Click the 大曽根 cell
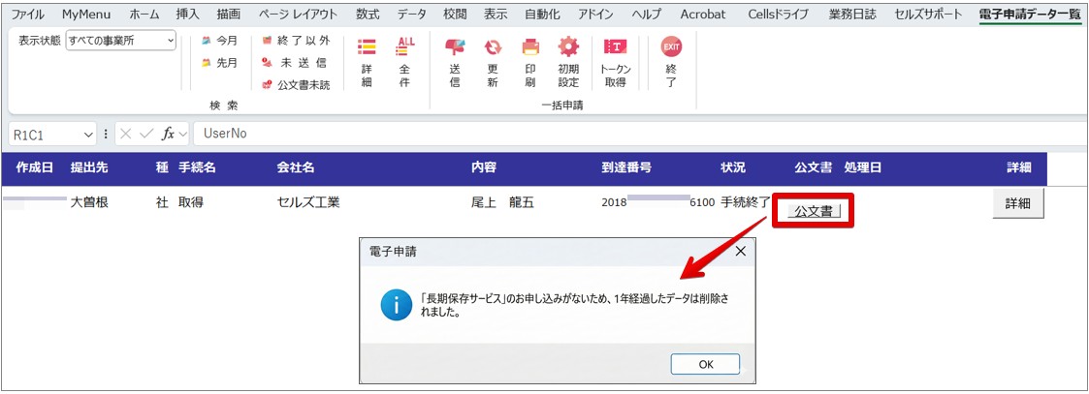The width and height of the screenshot is (1089, 394). 89,203
